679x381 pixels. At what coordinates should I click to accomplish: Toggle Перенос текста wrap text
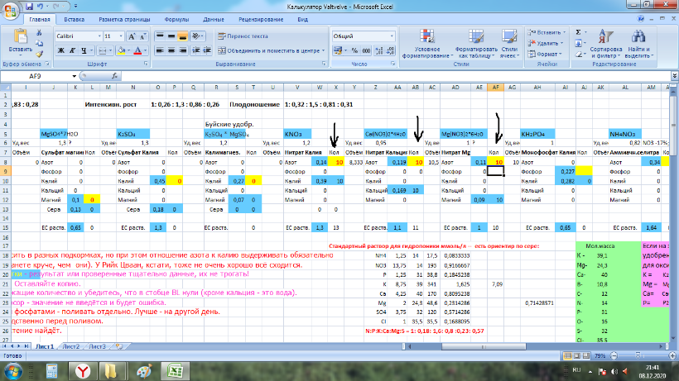[242, 36]
